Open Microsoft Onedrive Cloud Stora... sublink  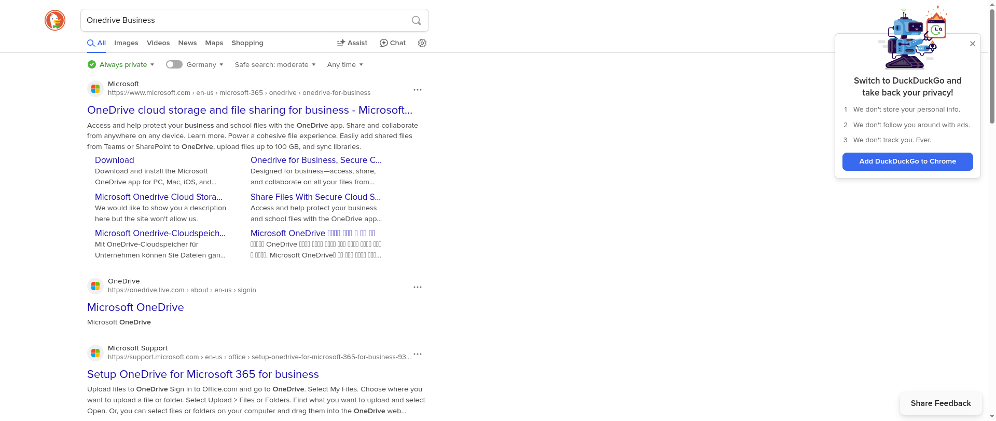pyautogui.click(x=159, y=197)
